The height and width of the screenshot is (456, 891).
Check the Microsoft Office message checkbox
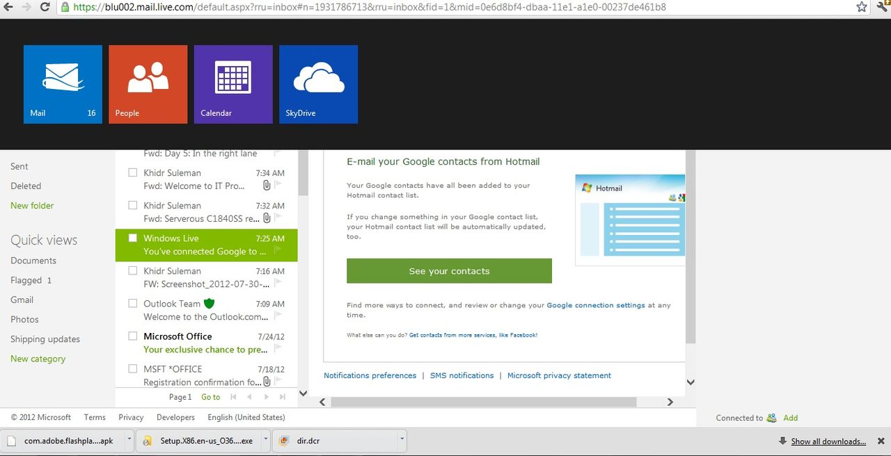pos(133,336)
